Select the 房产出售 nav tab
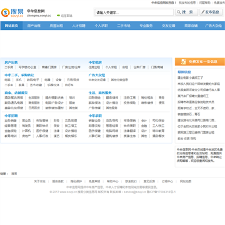225x225 pixels. [x=34, y=26]
